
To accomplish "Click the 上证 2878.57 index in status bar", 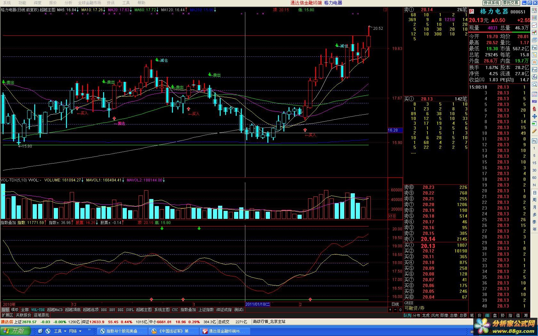I will 25,322.
